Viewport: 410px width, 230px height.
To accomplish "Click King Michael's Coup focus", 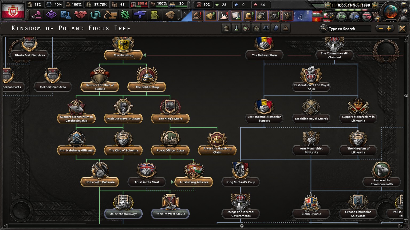I will pyautogui.click(x=241, y=182).
